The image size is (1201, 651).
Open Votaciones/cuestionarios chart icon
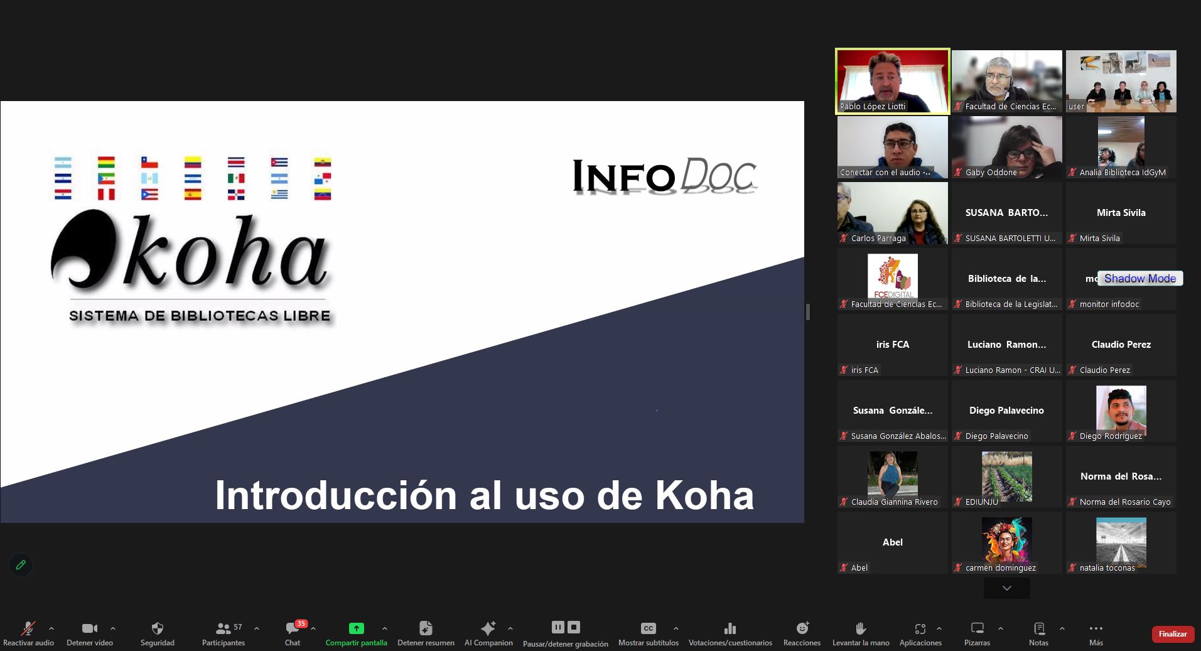730,628
